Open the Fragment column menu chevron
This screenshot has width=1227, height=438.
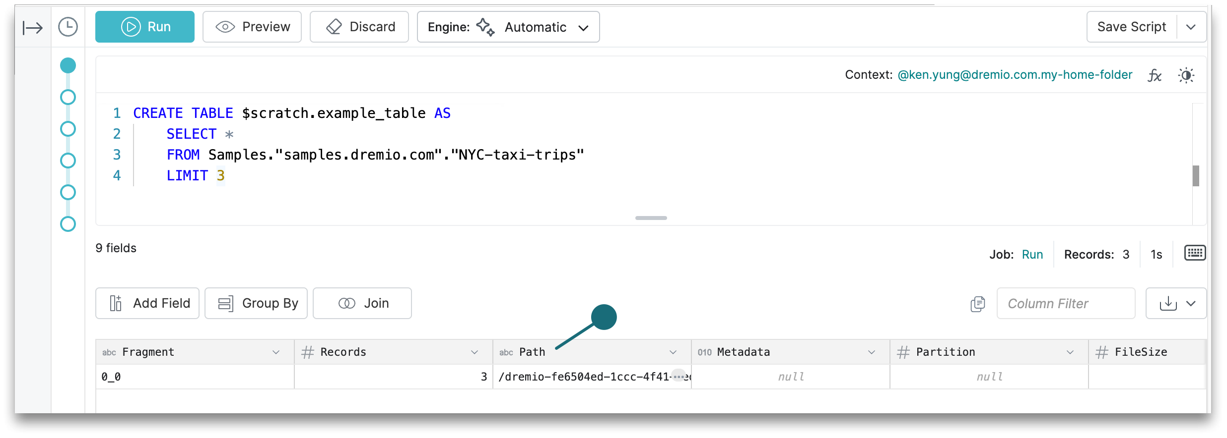point(276,352)
